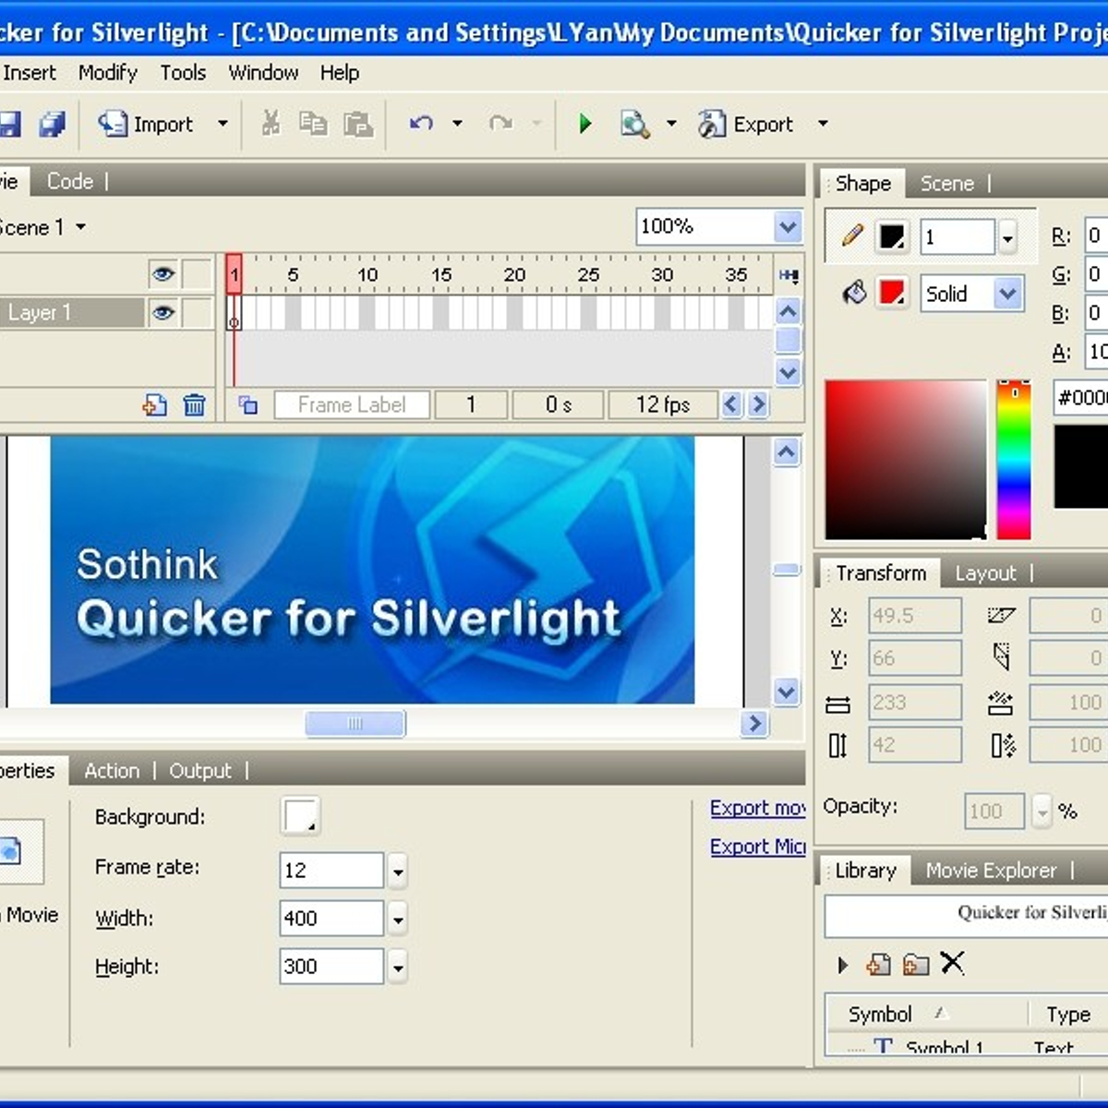Open the stroke width dropdown
The height and width of the screenshot is (1108, 1108).
click(x=1007, y=237)
